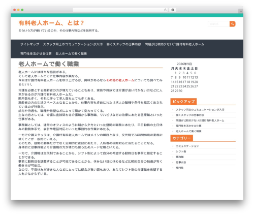Viewport: 254px width, 215px height.
Task: Open the 仕事内容 category link
Action: (x=181, y=162)
